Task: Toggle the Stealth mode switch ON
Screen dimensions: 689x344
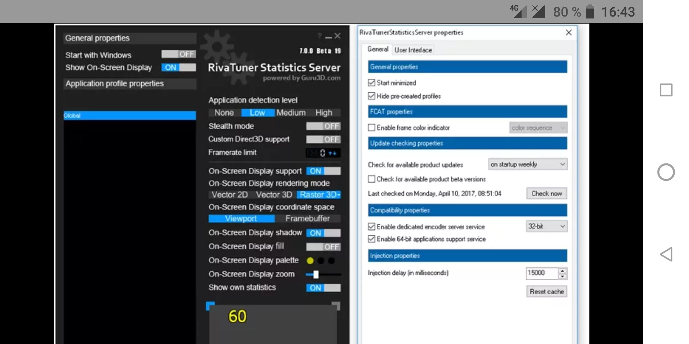Action: [323, 126]
